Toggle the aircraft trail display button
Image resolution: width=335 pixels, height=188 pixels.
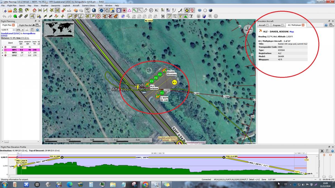pos(93,16)
